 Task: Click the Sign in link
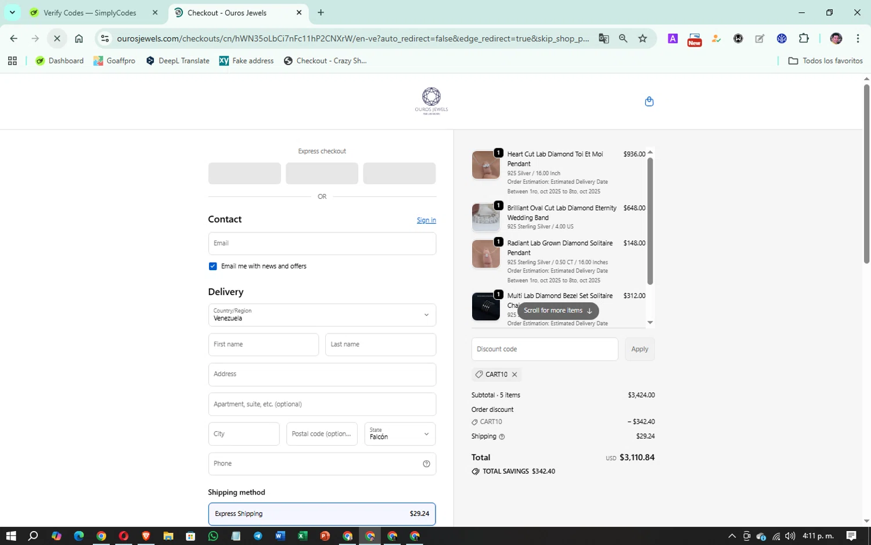tap(426, 220)
